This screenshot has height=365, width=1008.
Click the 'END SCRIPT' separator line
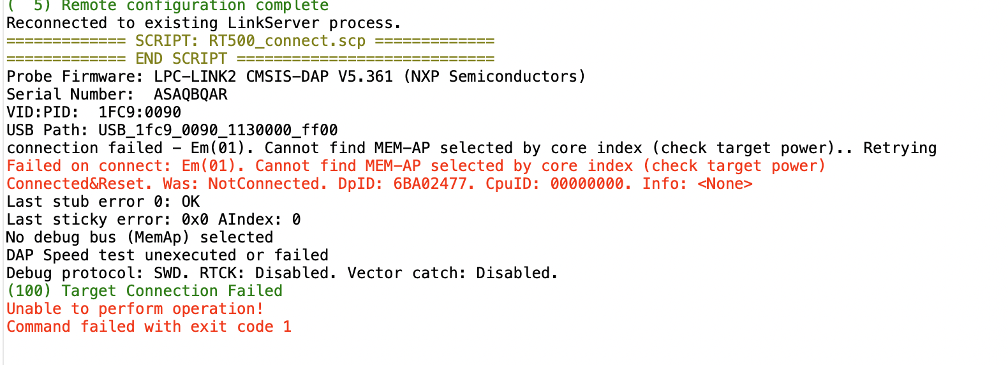point(181,59)
